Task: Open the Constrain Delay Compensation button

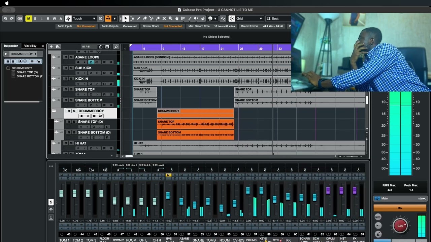Action: pos(20,18)
